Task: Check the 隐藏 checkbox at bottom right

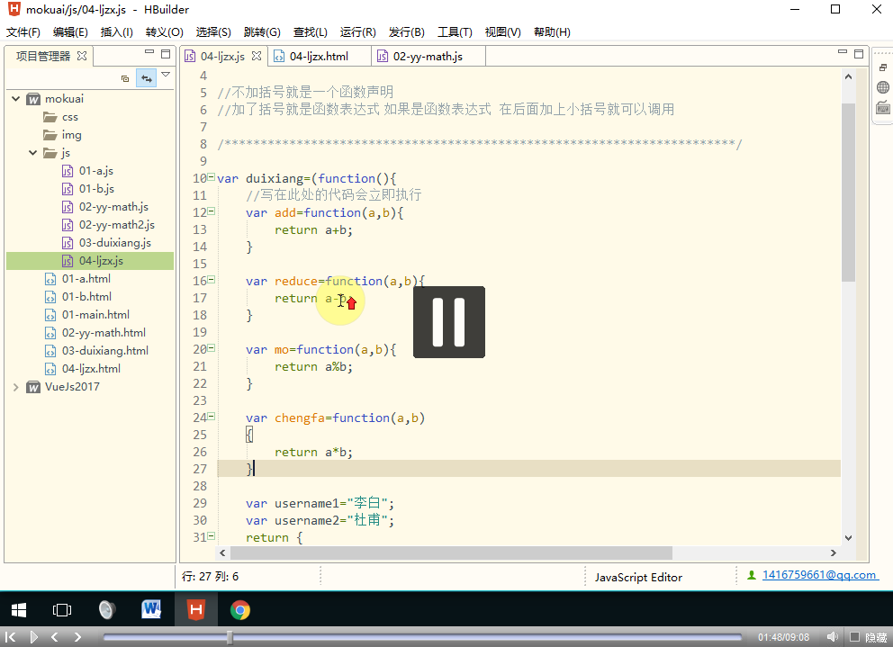Action: [852, 636]
